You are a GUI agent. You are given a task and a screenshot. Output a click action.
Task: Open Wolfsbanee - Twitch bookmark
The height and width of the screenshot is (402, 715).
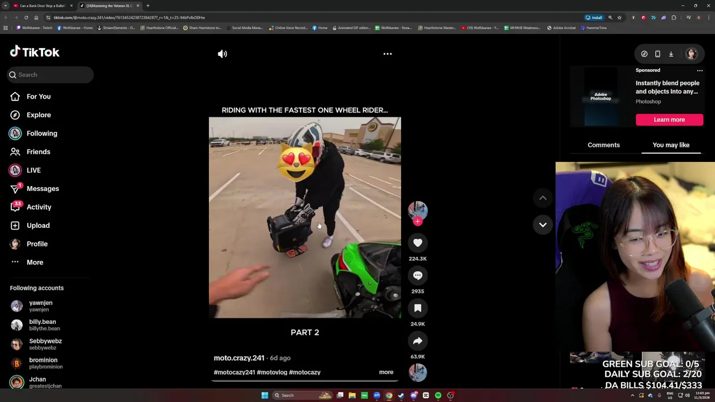35,28
